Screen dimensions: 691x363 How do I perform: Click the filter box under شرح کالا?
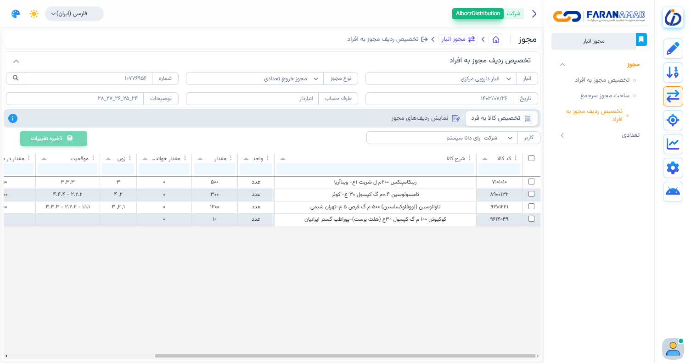375,169
